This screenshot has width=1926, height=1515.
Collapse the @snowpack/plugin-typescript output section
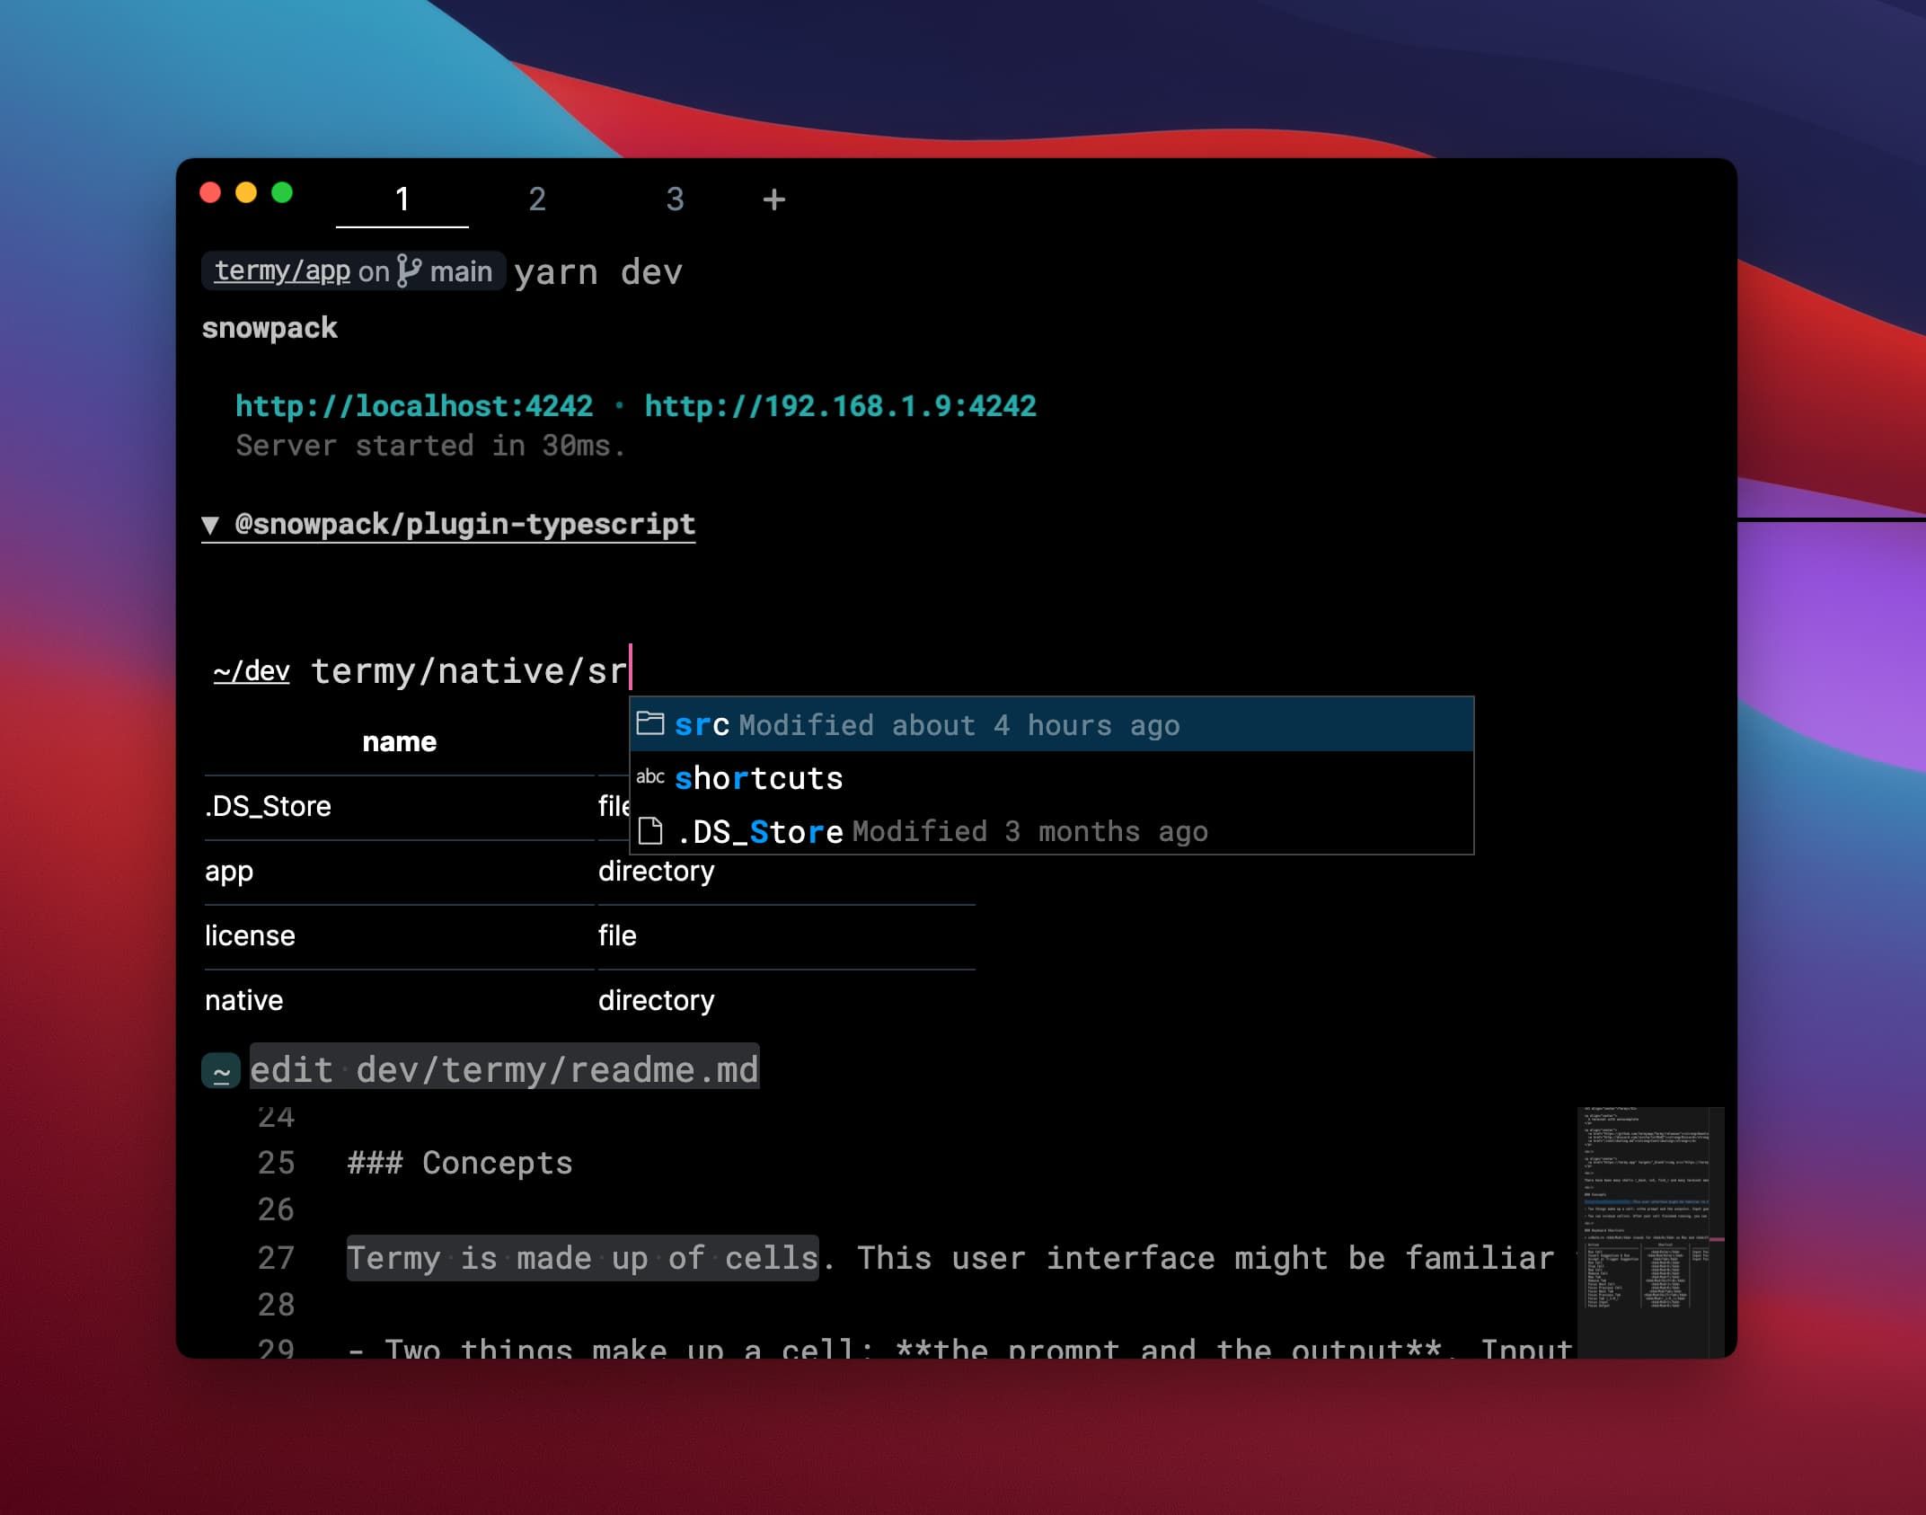pyautogui.click(x=212, y=524)
